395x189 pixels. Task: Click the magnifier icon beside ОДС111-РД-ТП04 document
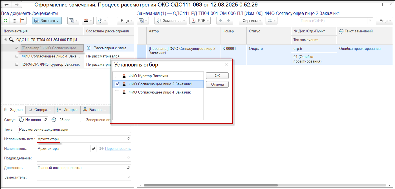click(x=11, y=40)
